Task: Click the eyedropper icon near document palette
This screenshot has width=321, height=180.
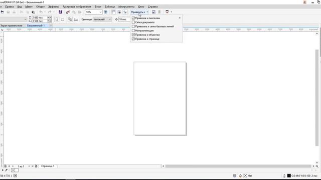Action: [x=7, y=170]
